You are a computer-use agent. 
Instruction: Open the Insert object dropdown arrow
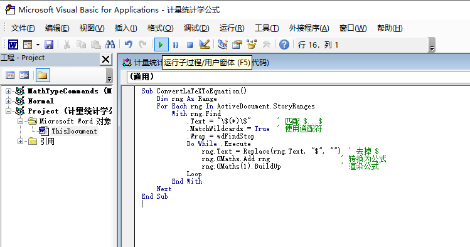(x=38, y=45)
